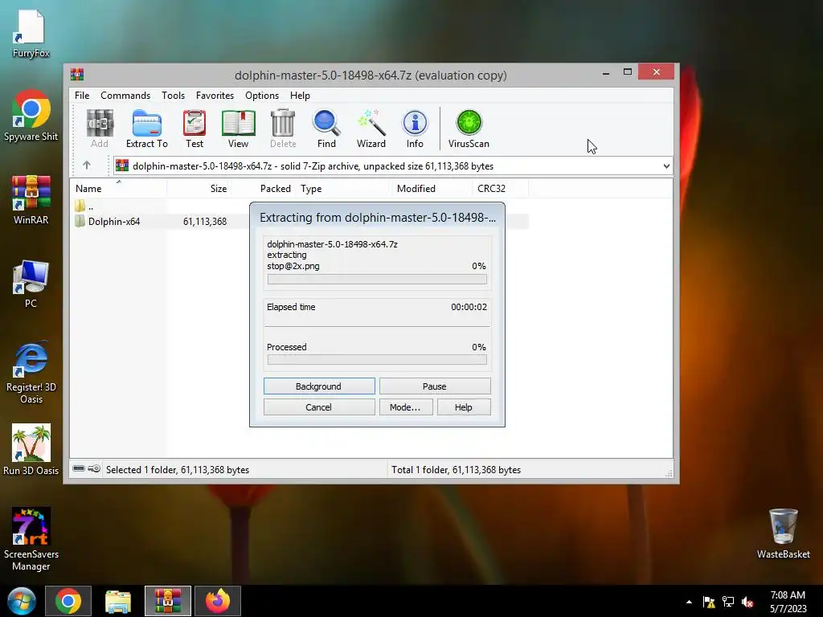The image size is (823, 617).
Task: Expand the archive path dropdown
Action: click(x=666, y=165)
